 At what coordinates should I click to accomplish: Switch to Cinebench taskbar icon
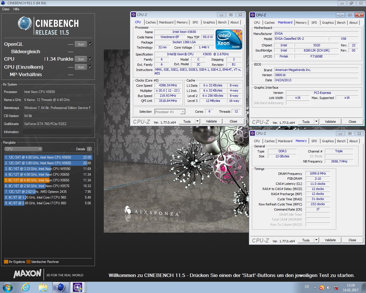point(61,287)
